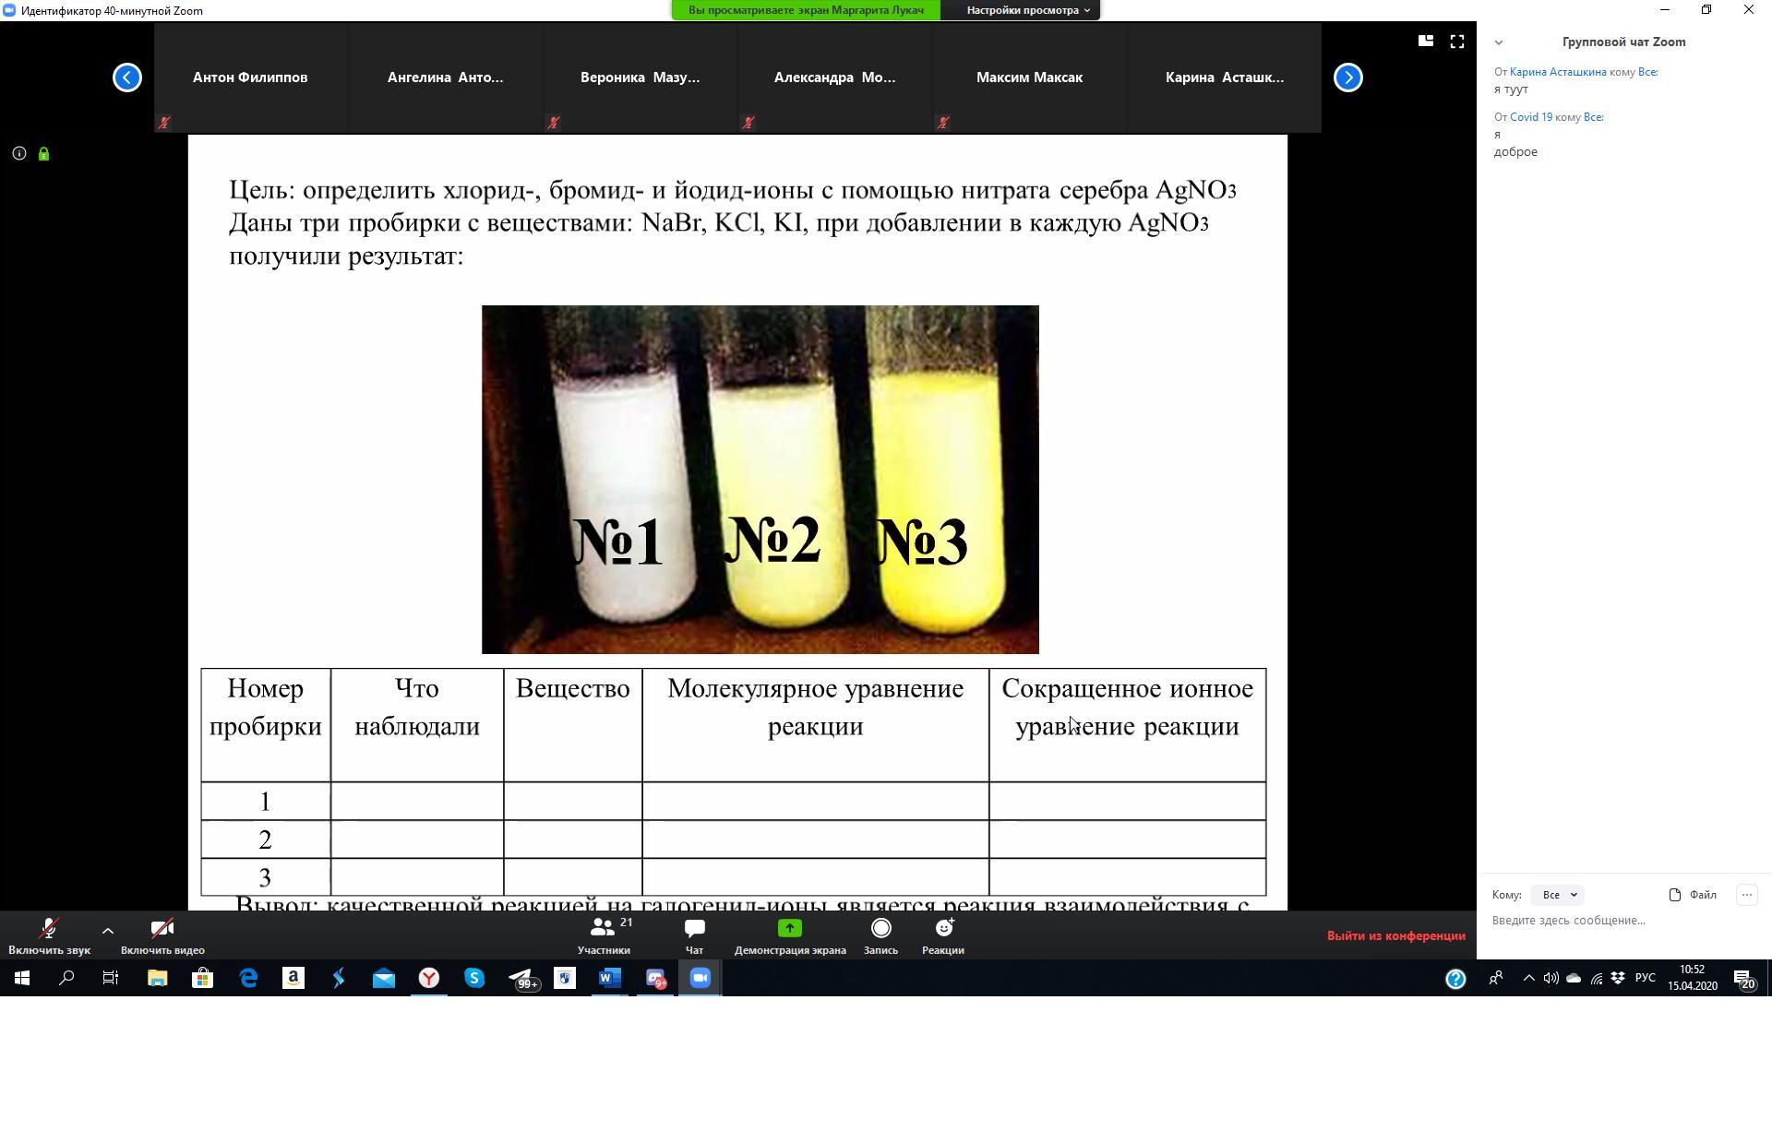Open the Reactions emoji menu

(x=943, y=928)
